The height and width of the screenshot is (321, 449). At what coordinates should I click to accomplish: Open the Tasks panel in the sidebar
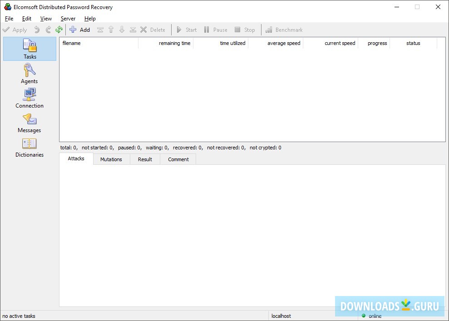pyautogui.click(x=29, y=49)
